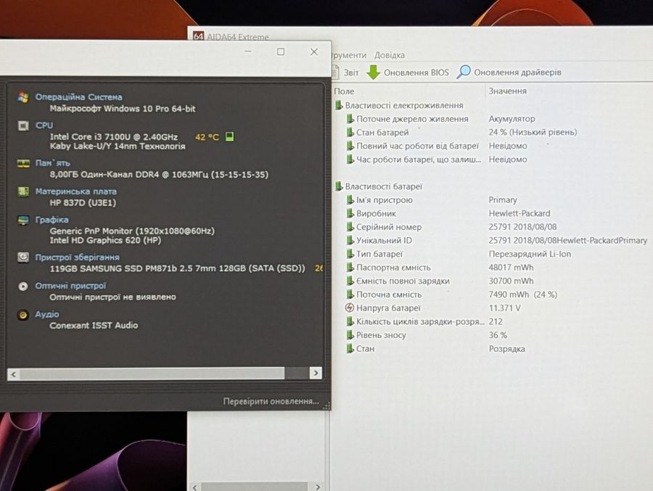Select the HP 837D (U3E1) text

pos(83,203)
